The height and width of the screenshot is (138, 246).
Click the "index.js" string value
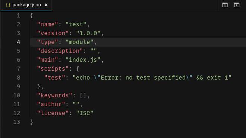(83, 60)
